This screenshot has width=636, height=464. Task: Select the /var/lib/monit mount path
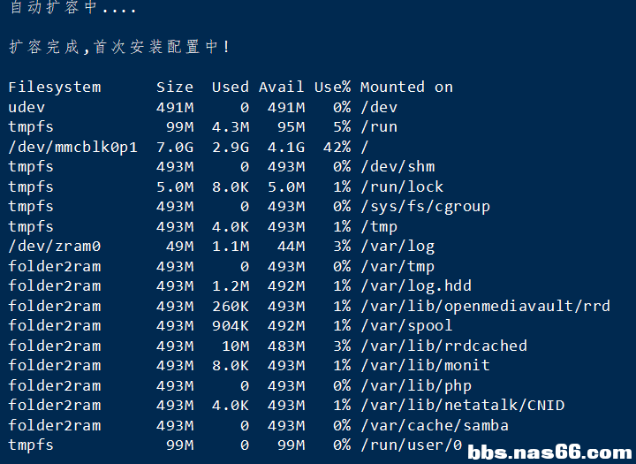[x=425, y=365]
